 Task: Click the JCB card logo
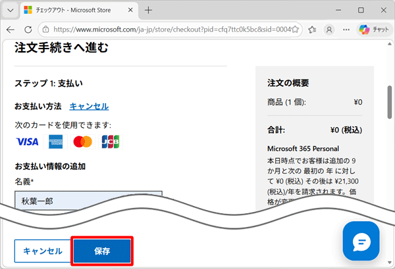click(x=110, y=142)
